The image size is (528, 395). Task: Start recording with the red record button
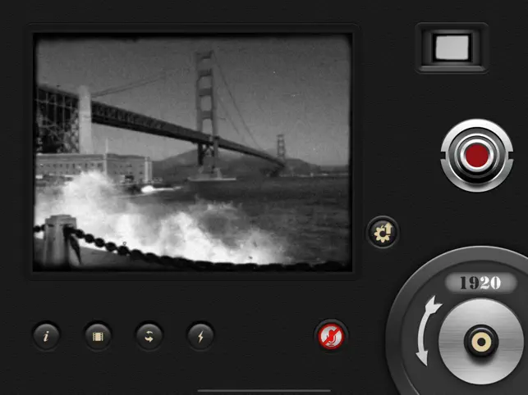tap(477, 156)
